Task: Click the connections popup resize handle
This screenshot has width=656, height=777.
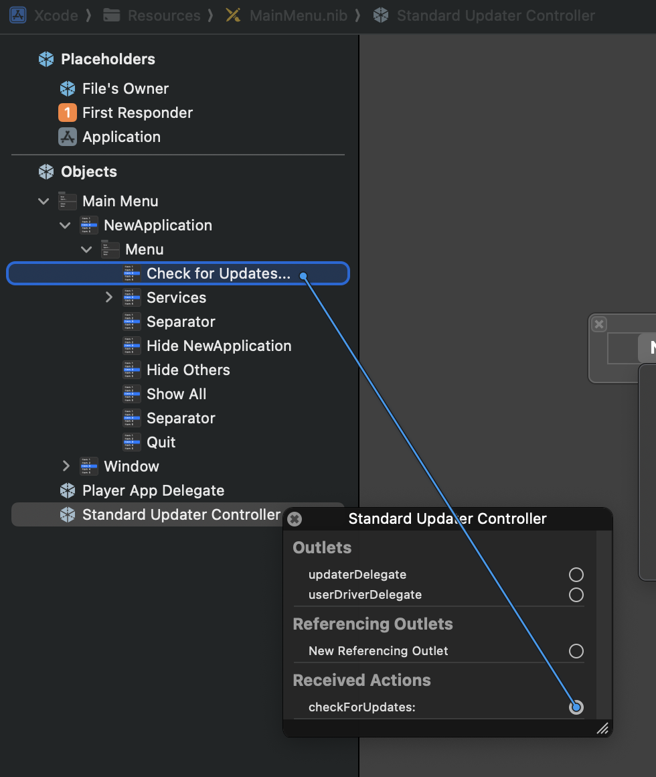Action: [602, 728]
